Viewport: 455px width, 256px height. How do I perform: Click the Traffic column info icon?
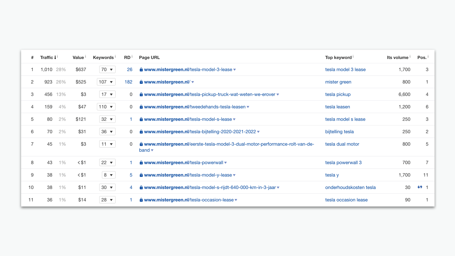[x=57, y=56]
